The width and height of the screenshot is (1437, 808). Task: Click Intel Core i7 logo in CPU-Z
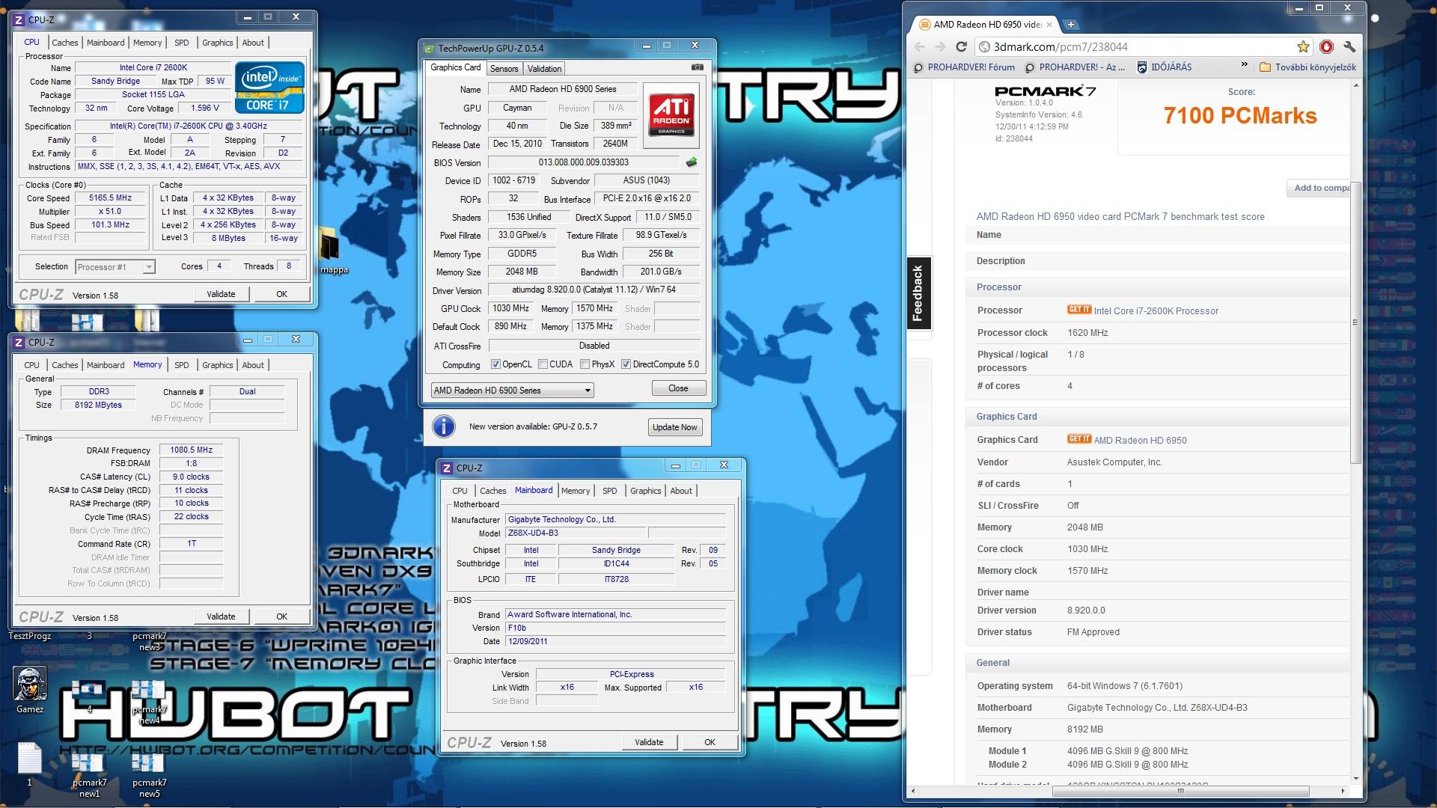269,88
